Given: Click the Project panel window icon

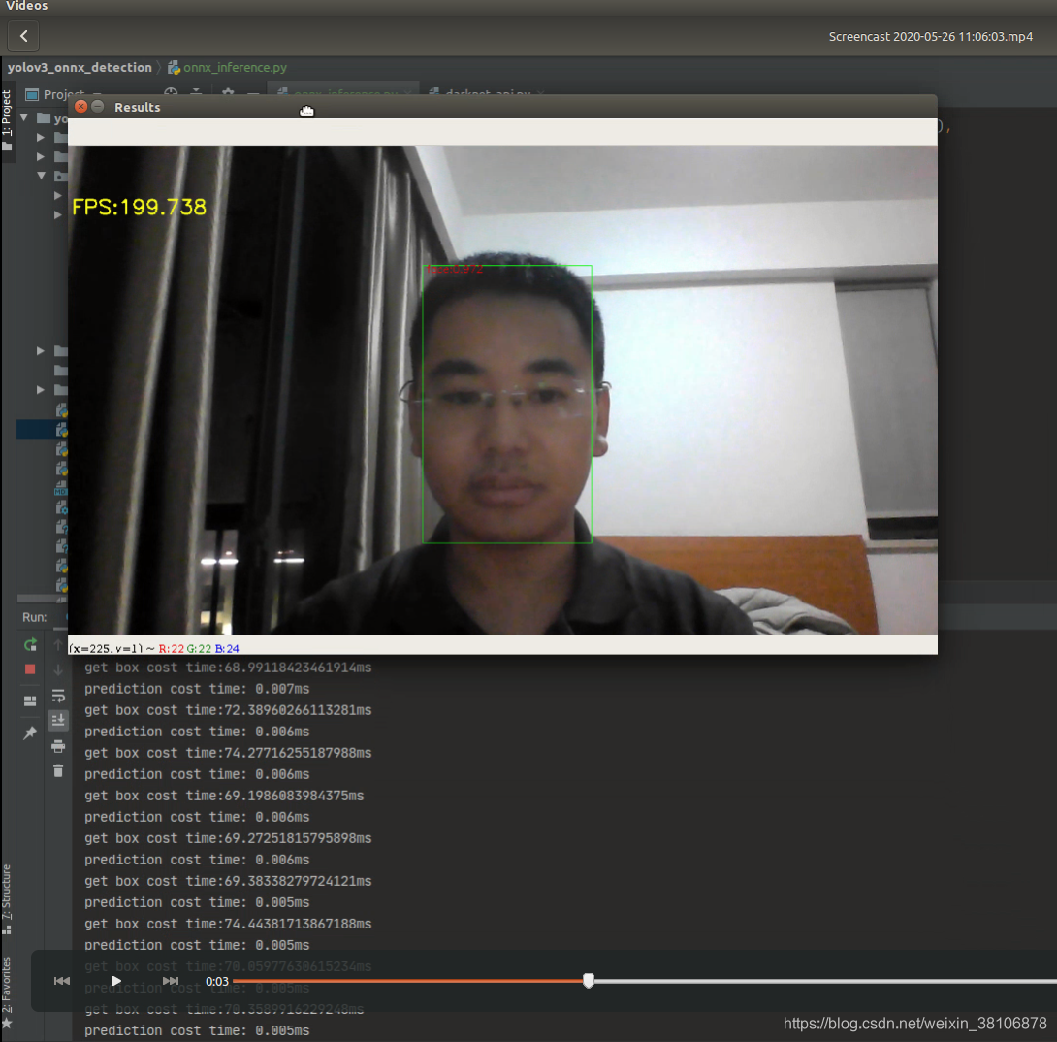Looking at the screenshot, I should 32,94.
